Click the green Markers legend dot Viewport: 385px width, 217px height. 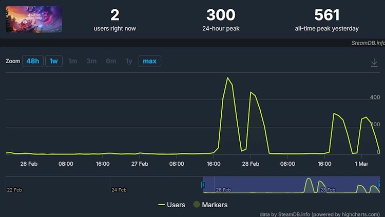196,205
